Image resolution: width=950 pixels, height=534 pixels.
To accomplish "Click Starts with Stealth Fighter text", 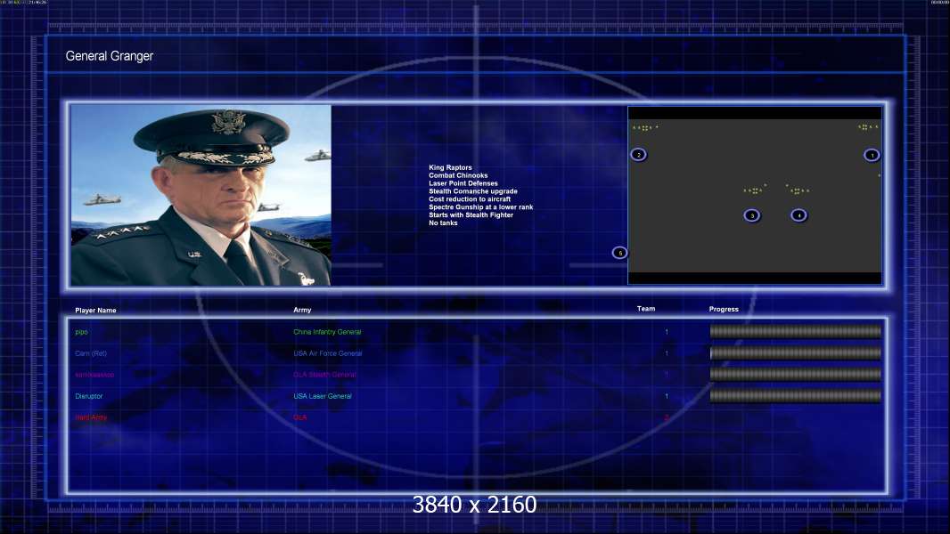I will pyautogui.click(x=471, y=214).
